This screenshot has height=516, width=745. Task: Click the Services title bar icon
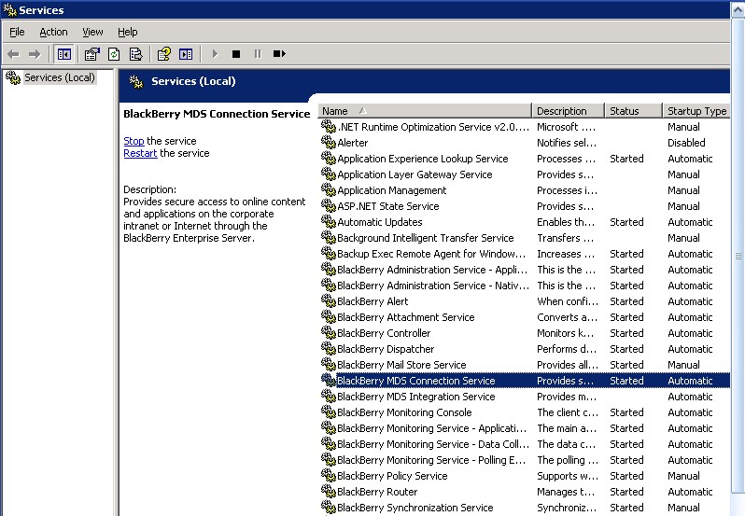point(9,9)
